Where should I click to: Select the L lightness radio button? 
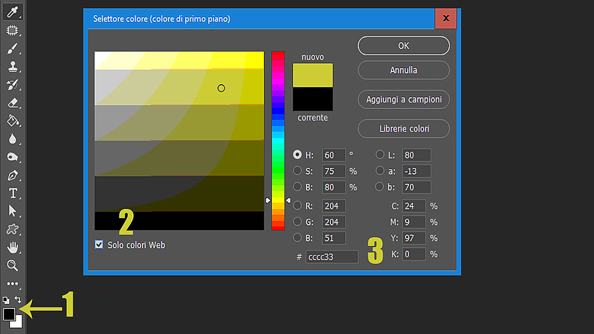[x=380, y=154]
